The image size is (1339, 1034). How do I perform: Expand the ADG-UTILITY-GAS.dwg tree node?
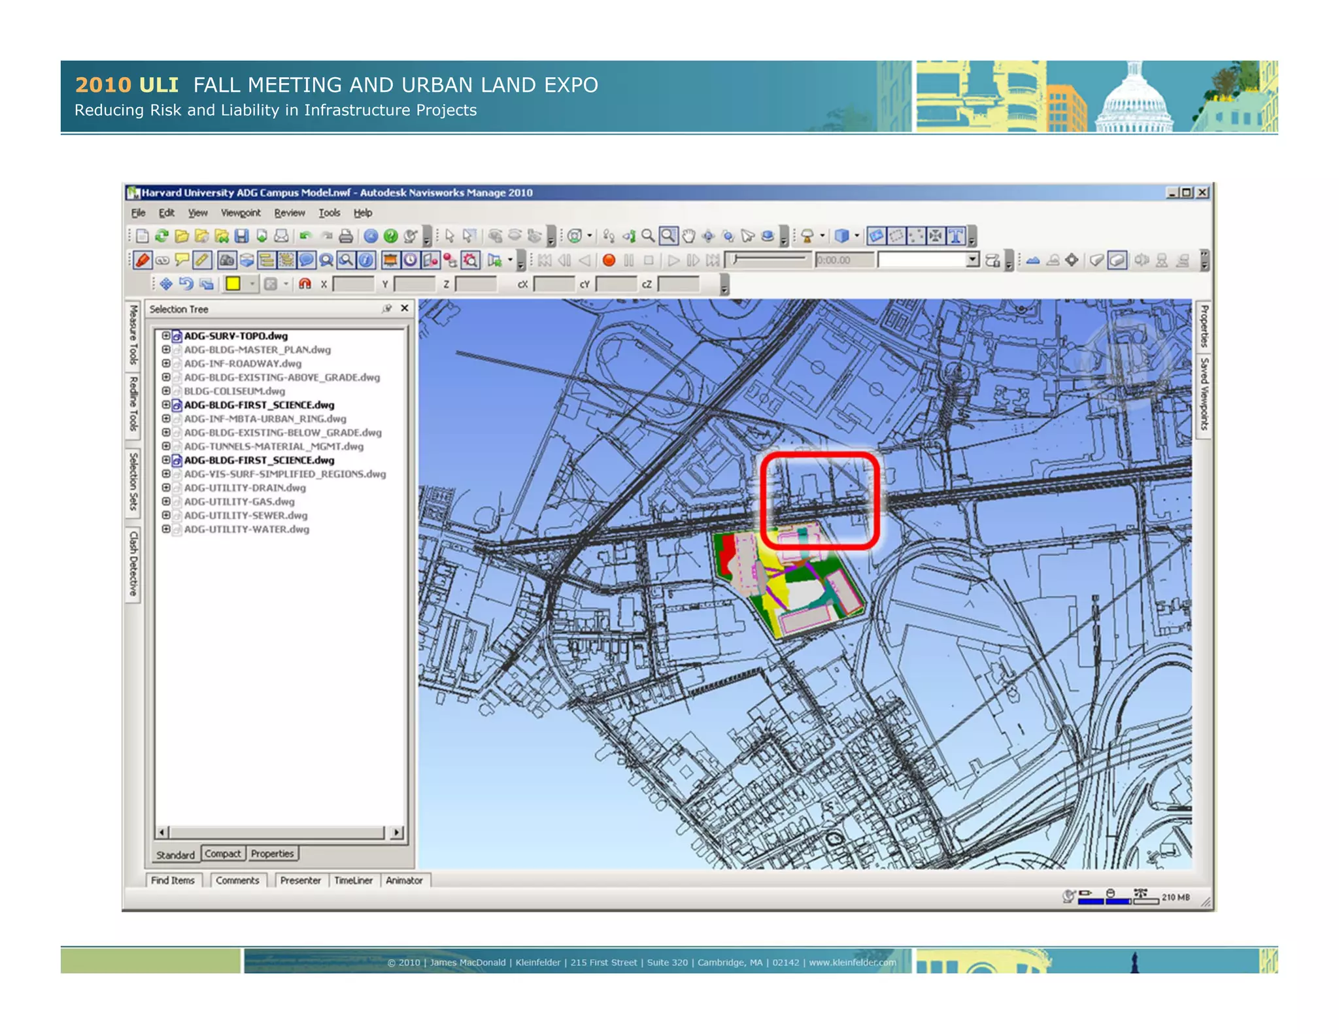[x=166, y=501]
